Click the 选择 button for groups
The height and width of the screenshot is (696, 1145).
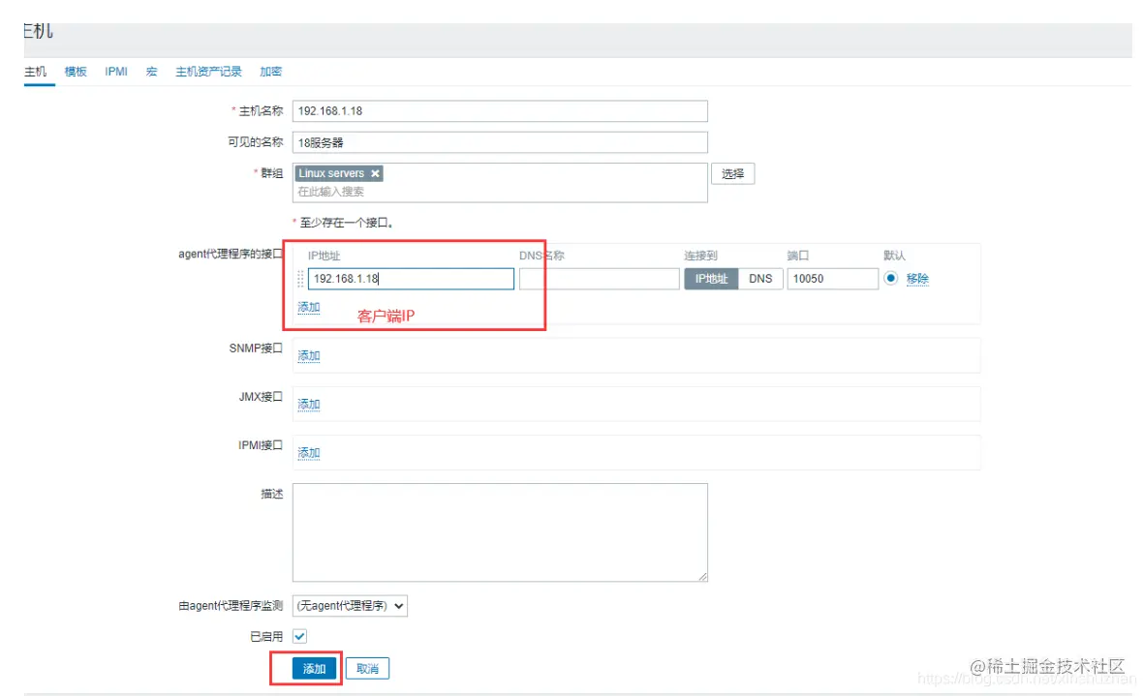pos(733,173)
